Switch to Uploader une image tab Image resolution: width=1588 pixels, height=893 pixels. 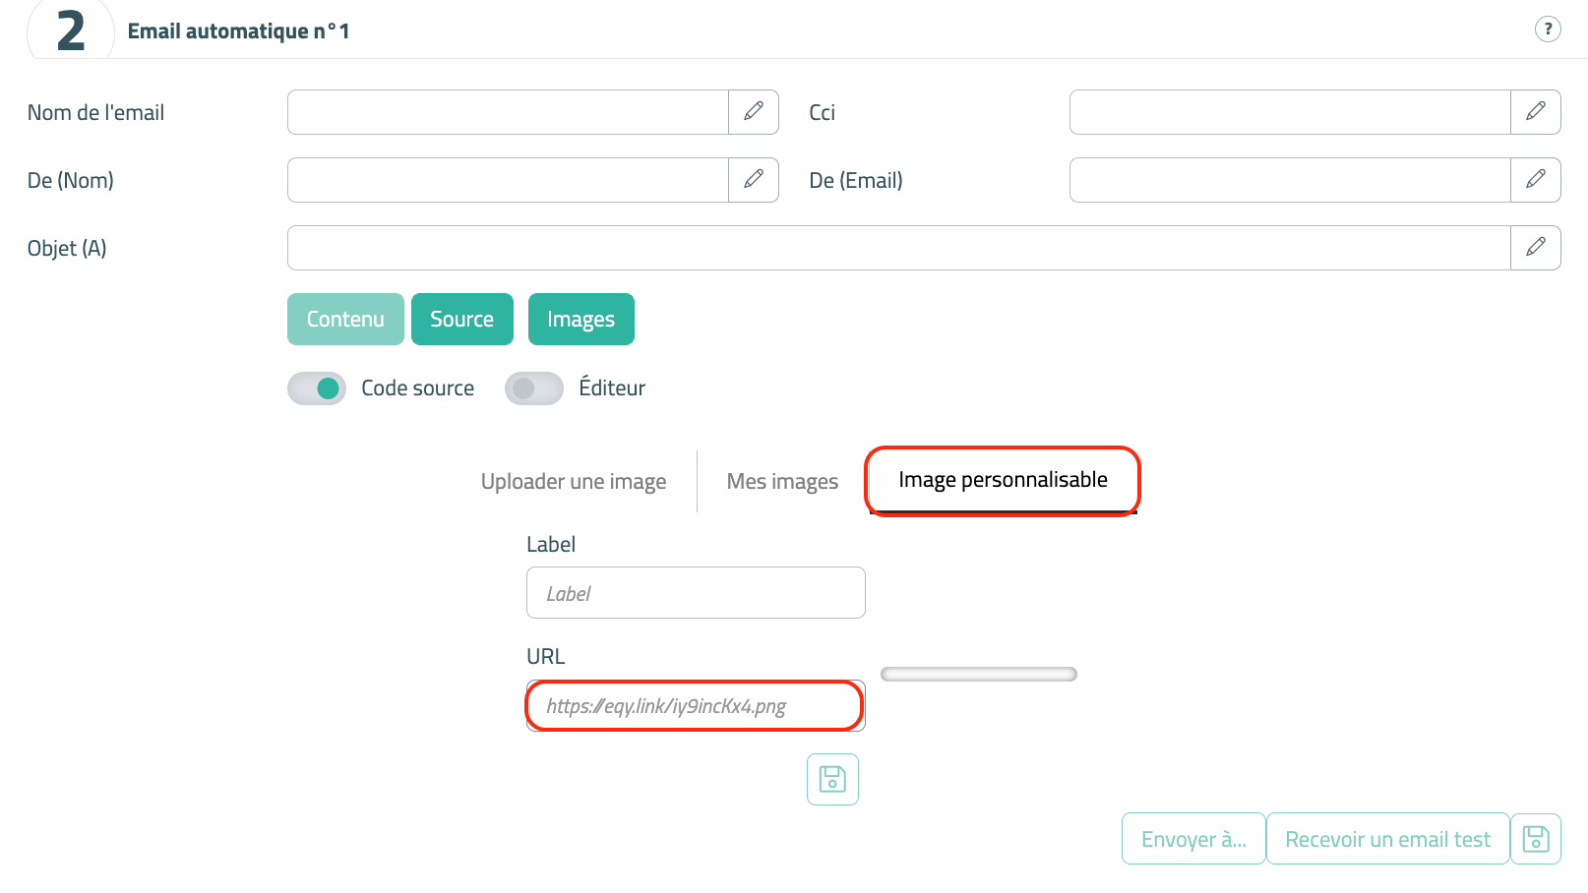574,482
